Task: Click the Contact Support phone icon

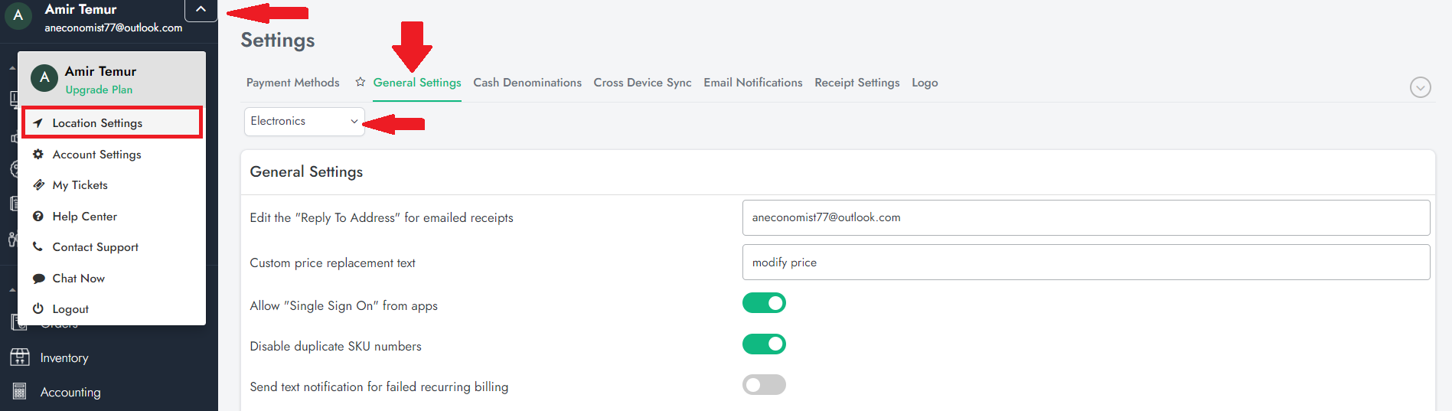Action: [38, 247]
